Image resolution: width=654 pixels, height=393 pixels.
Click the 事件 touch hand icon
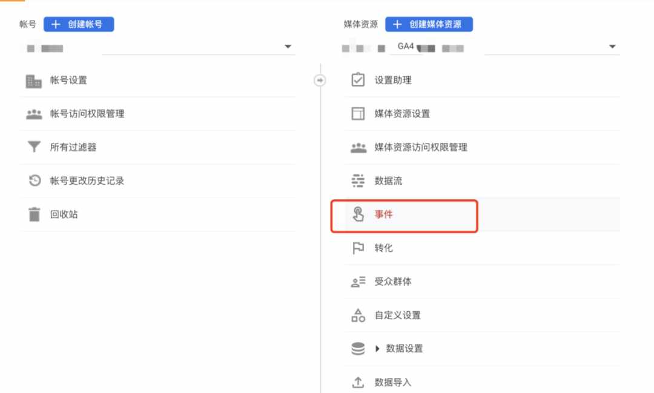[358, 214]
